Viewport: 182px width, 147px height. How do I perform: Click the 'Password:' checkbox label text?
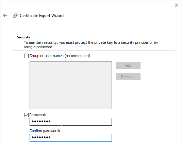(38, 115)
